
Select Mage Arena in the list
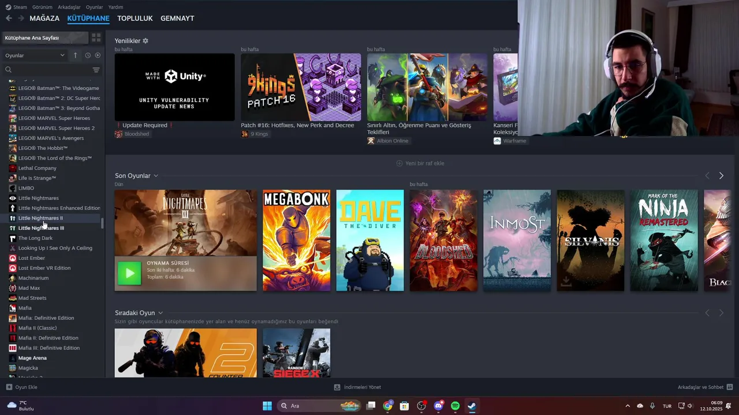coord(32,358)
